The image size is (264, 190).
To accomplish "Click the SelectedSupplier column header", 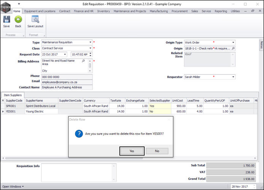I will pos(160,100).
